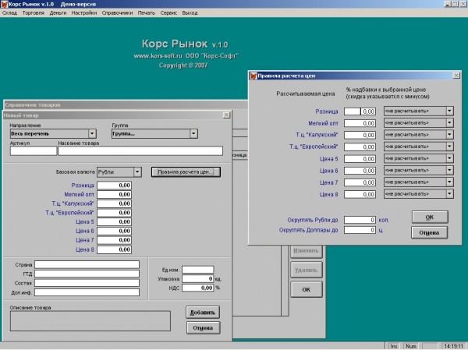Open the Склад menu
Screen dimensions: 468x350
pyautogui.click(x=10, y=13)
